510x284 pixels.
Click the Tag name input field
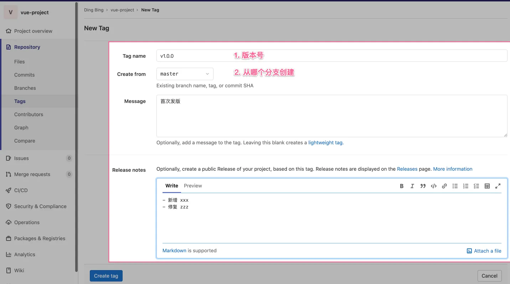click(332, 56)
